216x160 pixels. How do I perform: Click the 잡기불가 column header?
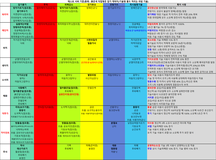click(22, 5)
